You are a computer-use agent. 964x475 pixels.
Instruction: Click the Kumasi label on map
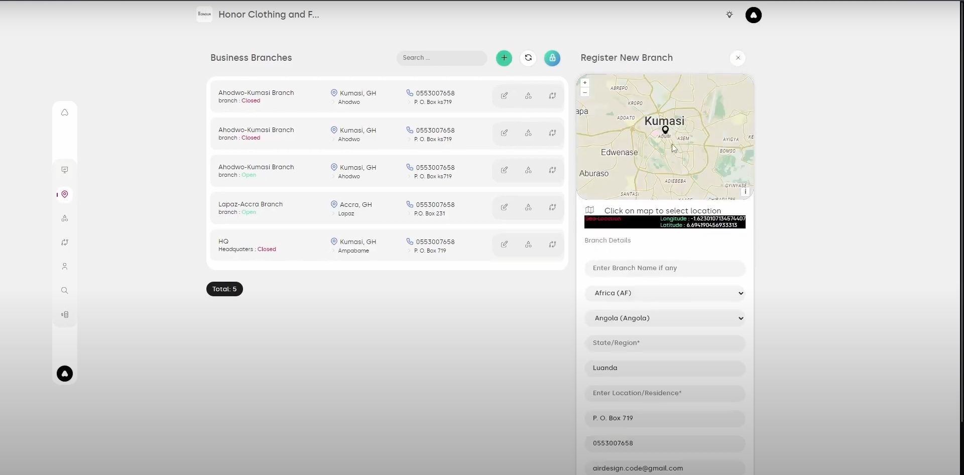click(664, 121)
